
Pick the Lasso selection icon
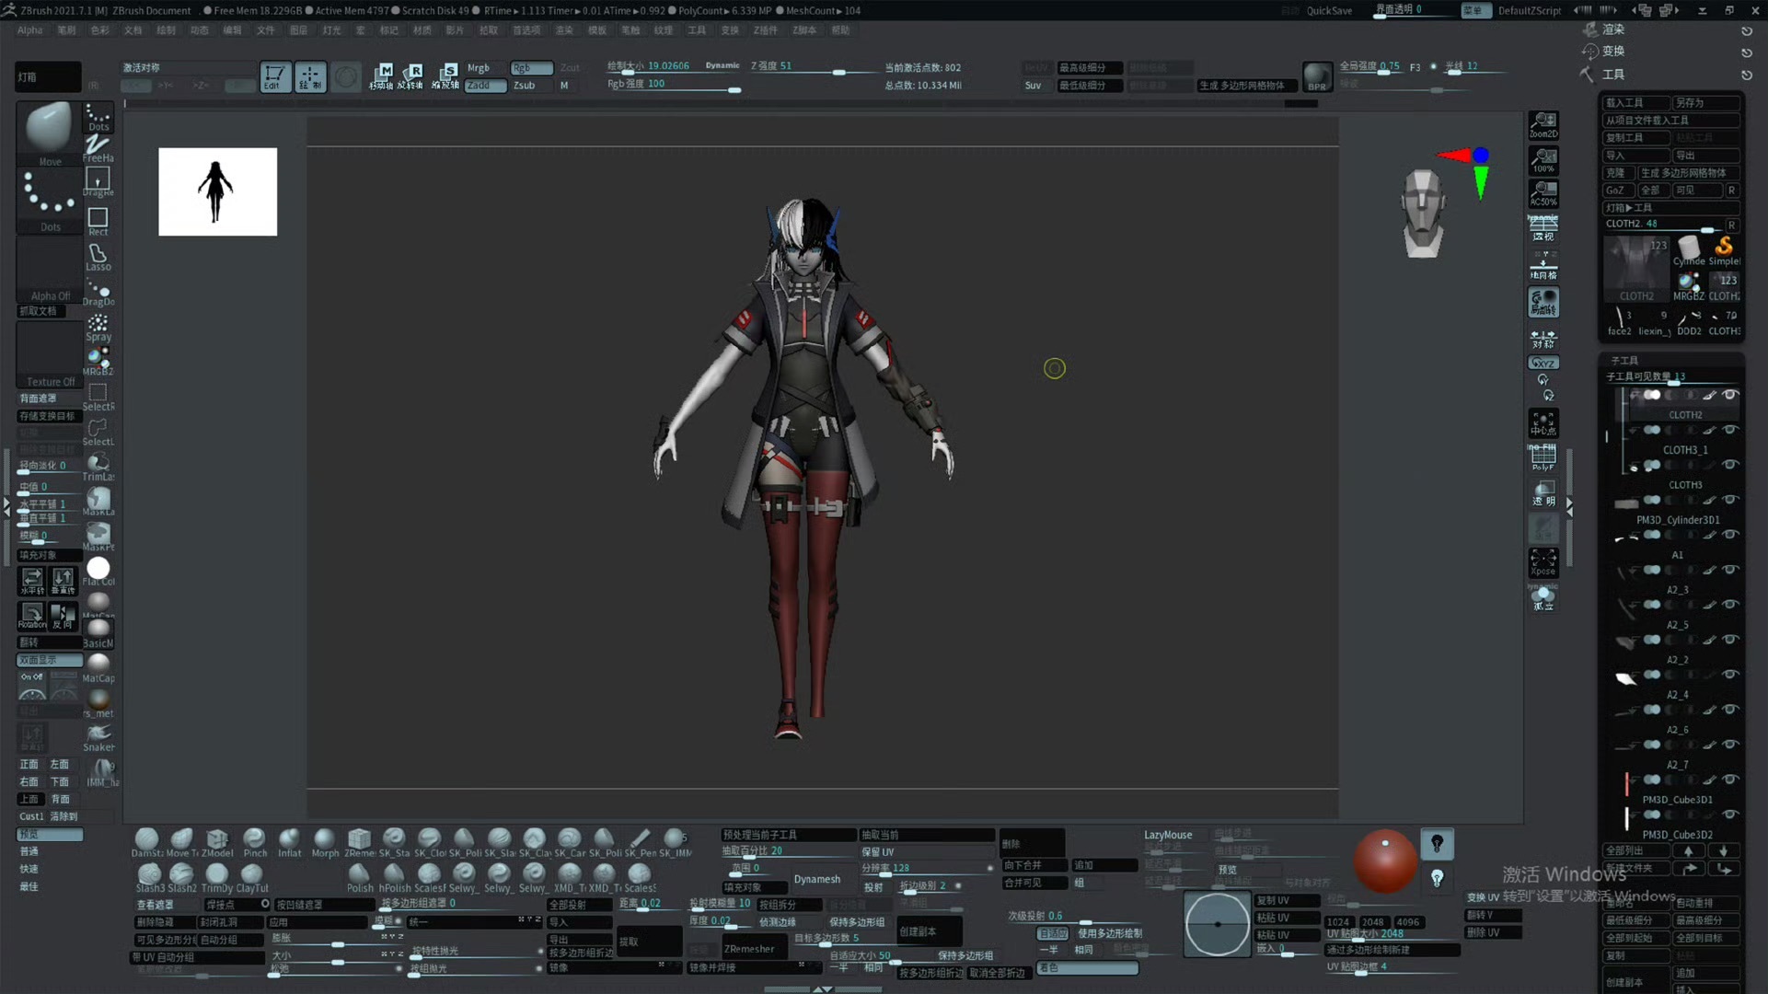(x=98, y=257)
